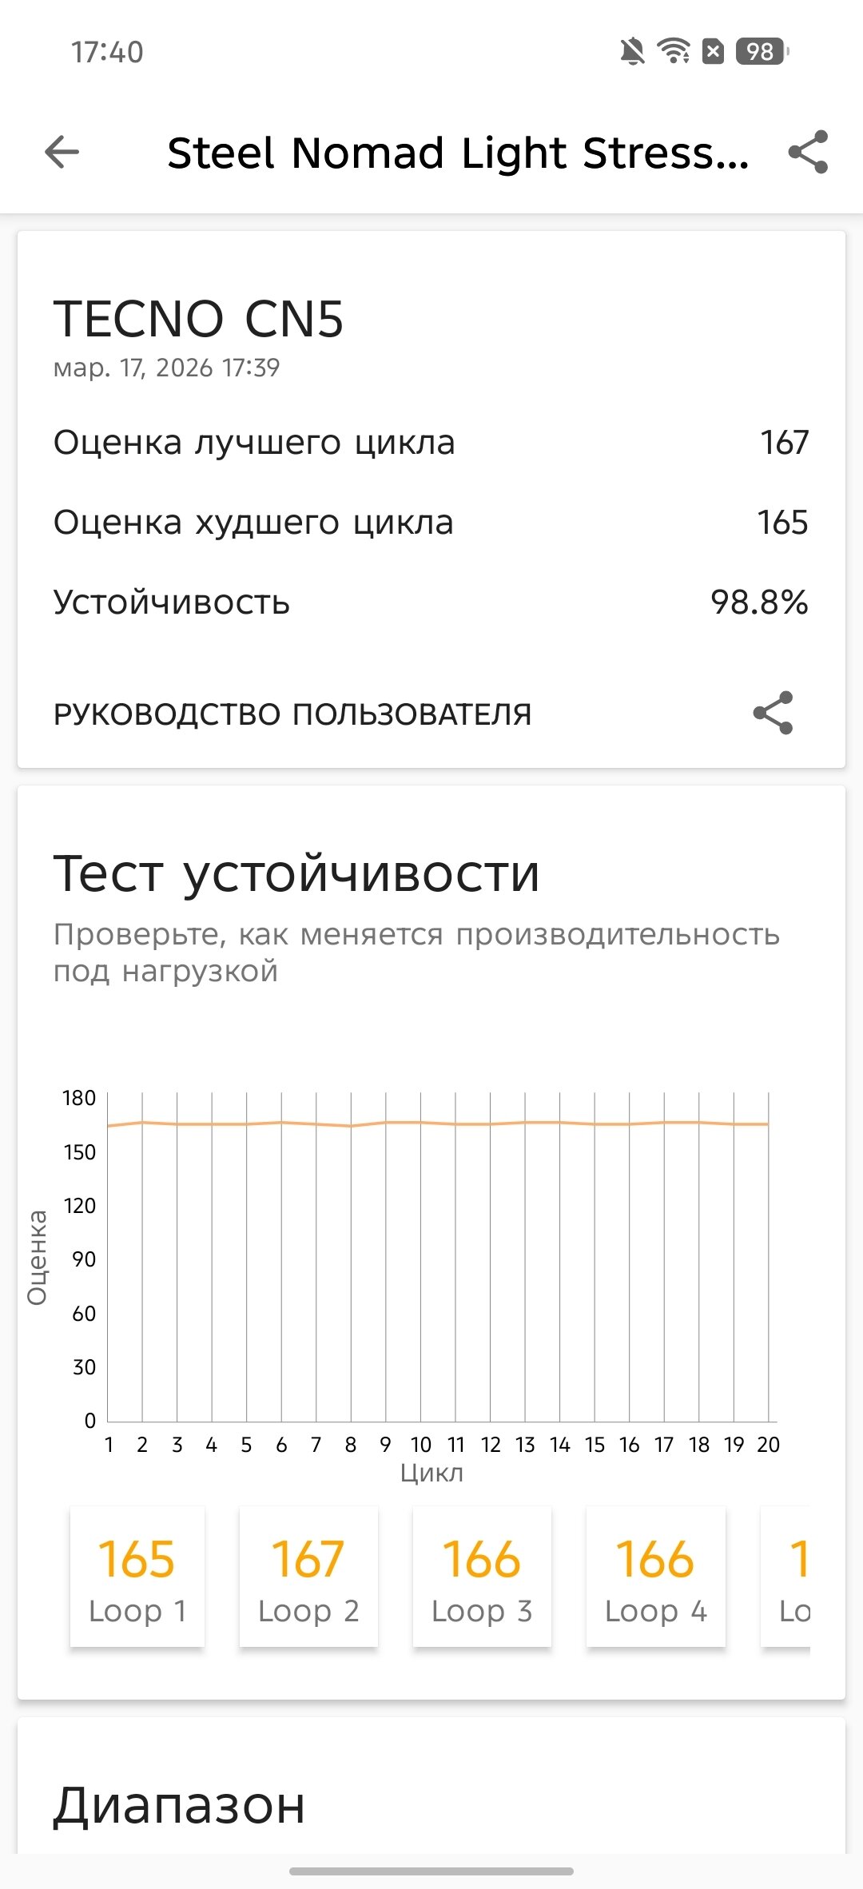
Task: Select the Loop 4 score card
Action: tap(655, 1576)
